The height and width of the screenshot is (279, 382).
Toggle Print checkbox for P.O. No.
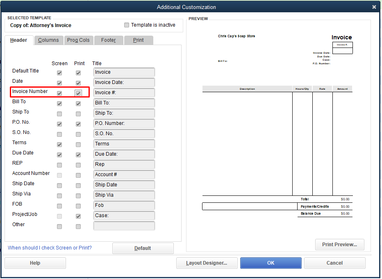pos(78,124)
